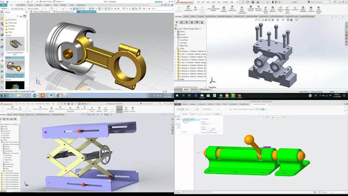Open the NX Menu dropdown below the File tab

[5, 8]
